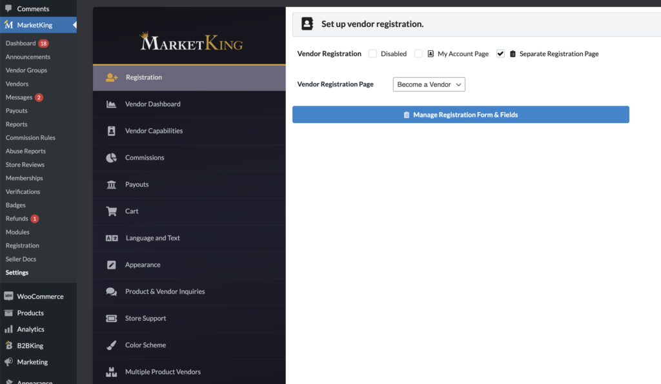Click the Payouts bank icon
Image resolution: width=661 pixels, height=384 pixels.
111,184
